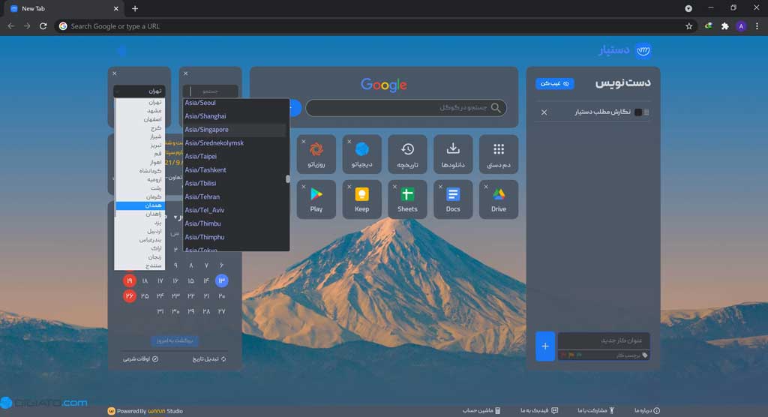Bookmark this page with the star icon
The image size is (768, 417).
coord(689,26)
